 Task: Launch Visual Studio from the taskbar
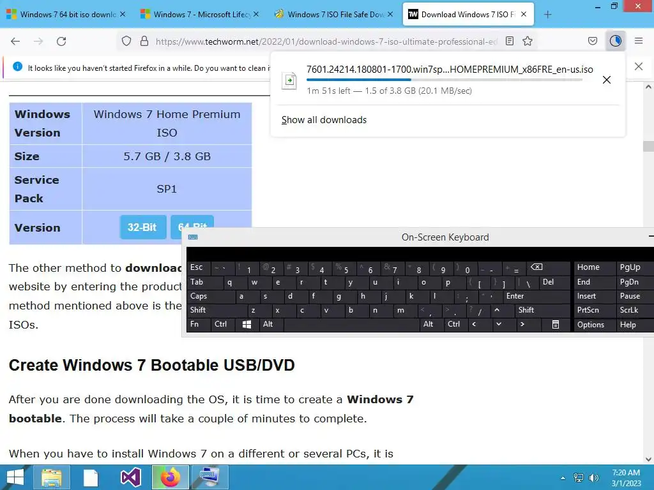tap(130, 477)
